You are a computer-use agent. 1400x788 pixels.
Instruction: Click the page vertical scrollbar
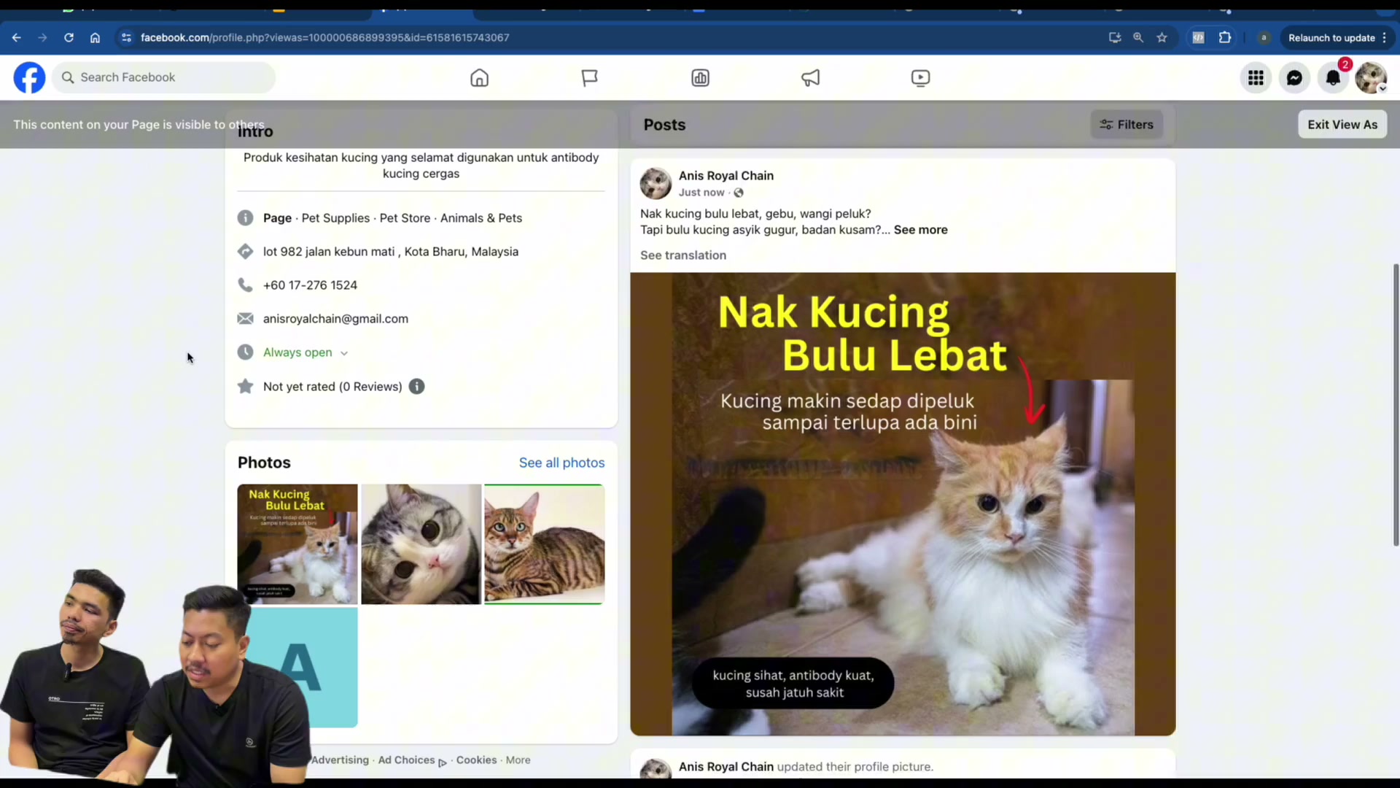[x=1396, y=405]
